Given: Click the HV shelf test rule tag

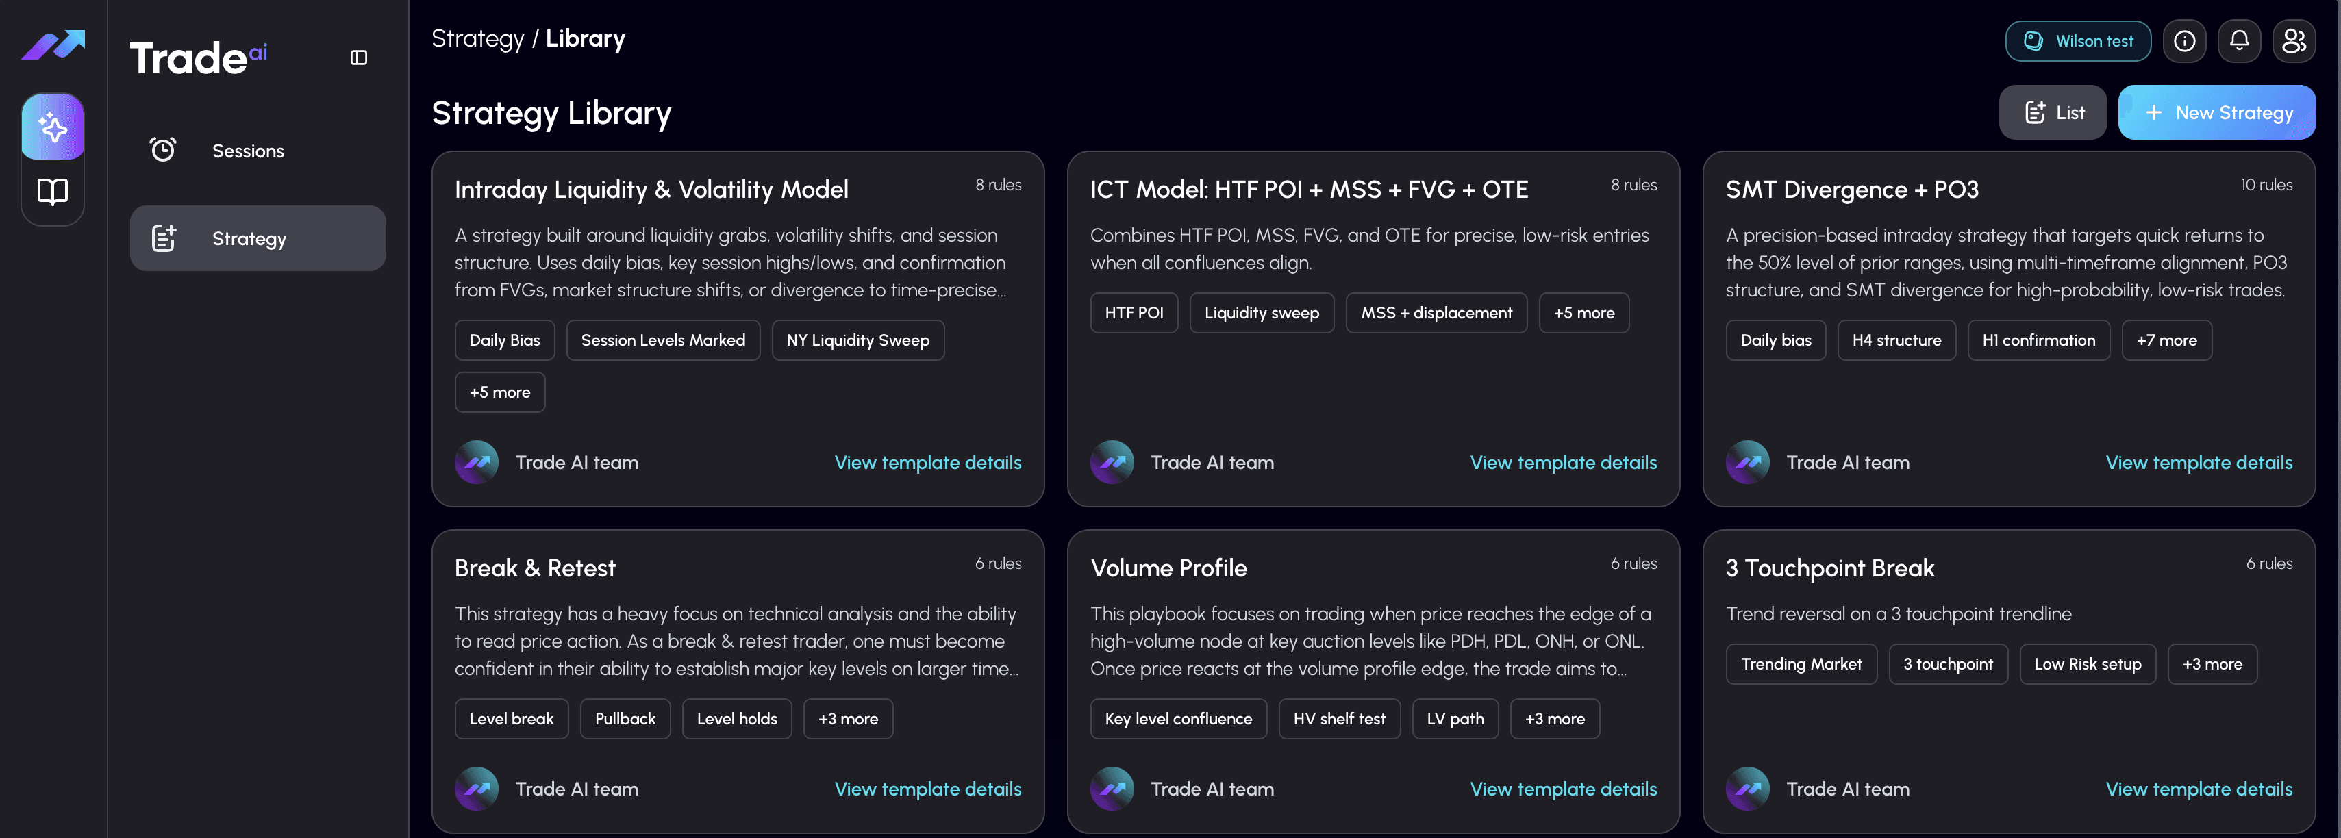Looking at the screenshot, I should point(1338,718).
